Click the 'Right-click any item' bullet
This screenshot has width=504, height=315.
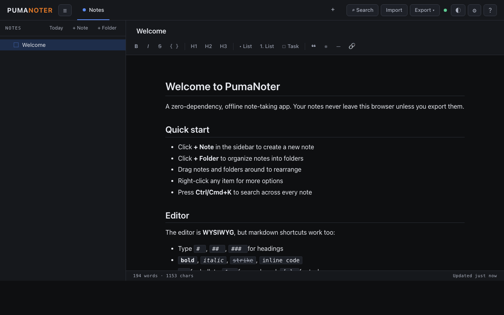pos(230,181)
